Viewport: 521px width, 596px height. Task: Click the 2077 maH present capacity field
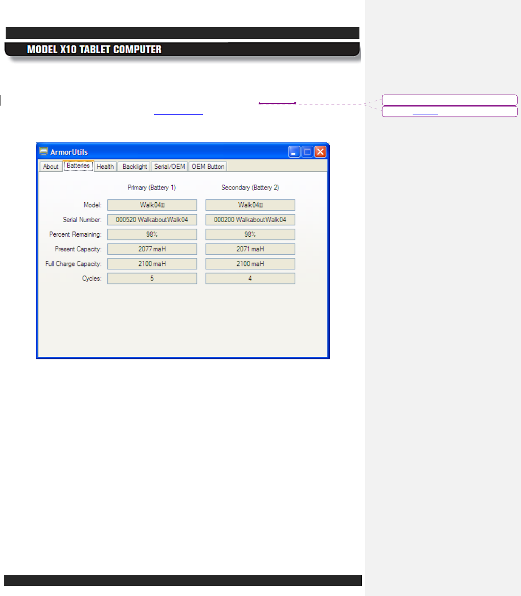tap(152, 249)
